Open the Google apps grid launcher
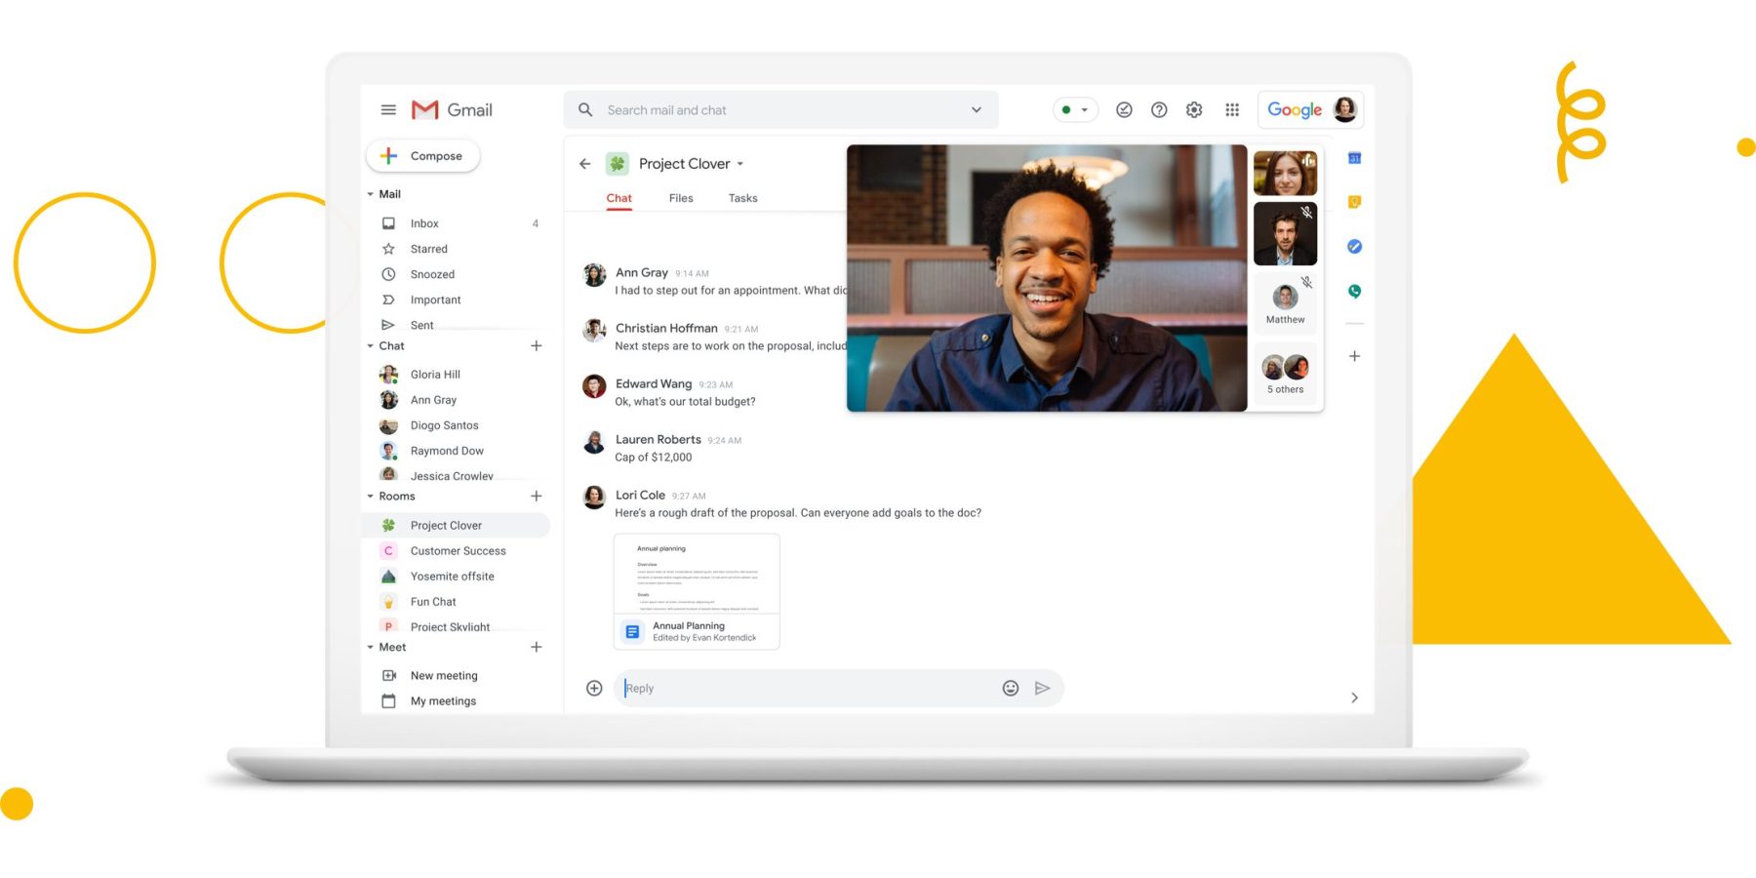The height and width of the screenshot is (878, 1756). [1232, 109]
